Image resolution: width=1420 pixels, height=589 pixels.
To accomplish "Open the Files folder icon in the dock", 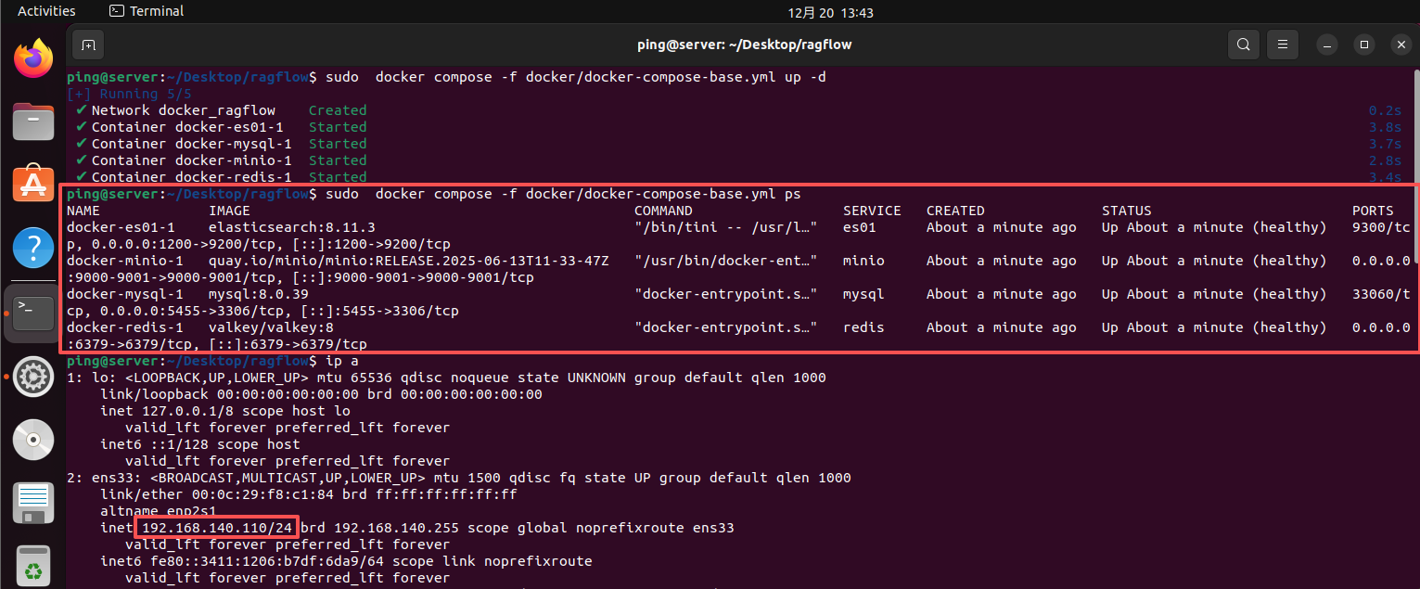I will click(x=32, y=122).
